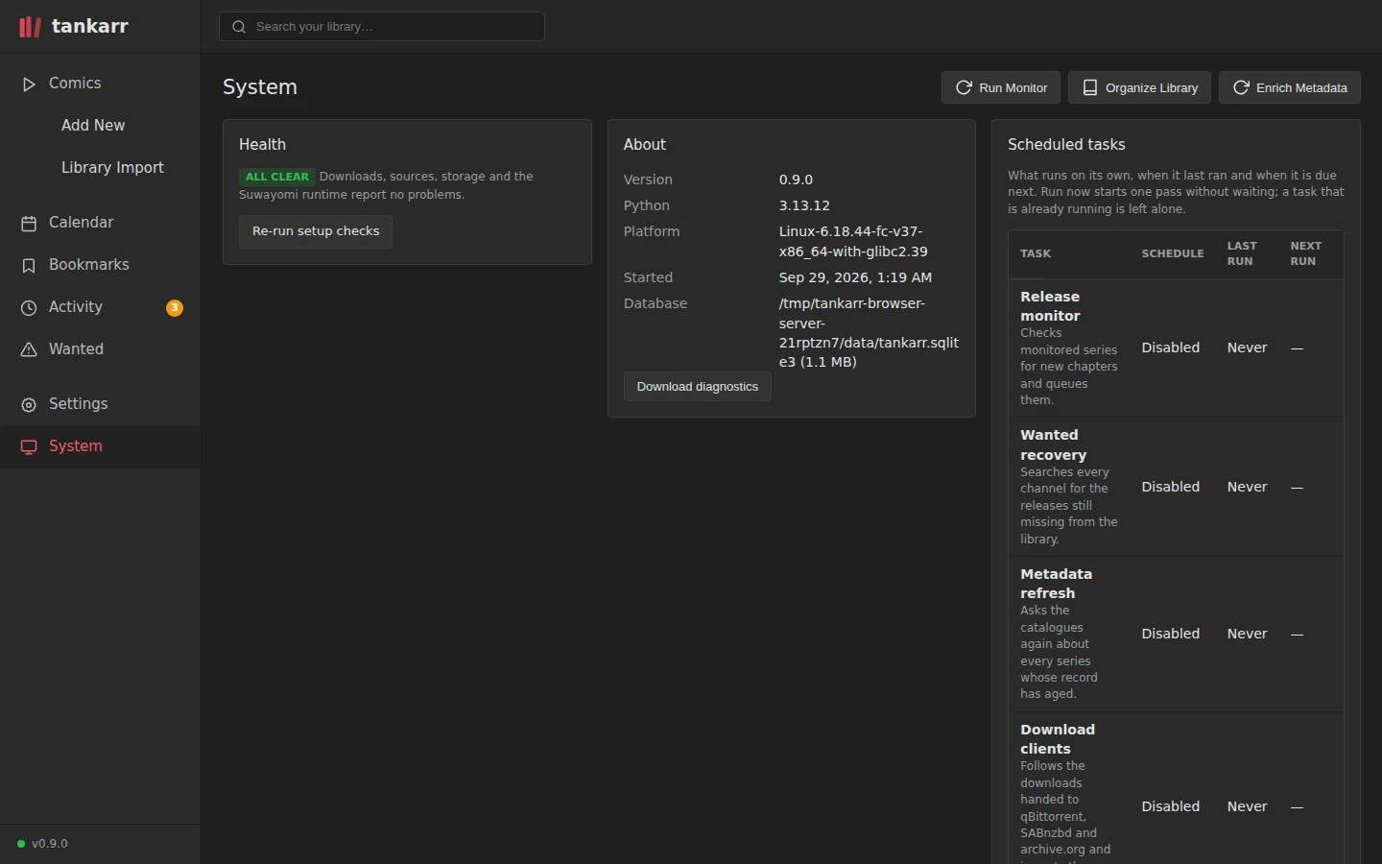
Task: Click the Metadata refresh task name
Action: click(1056, 584)
